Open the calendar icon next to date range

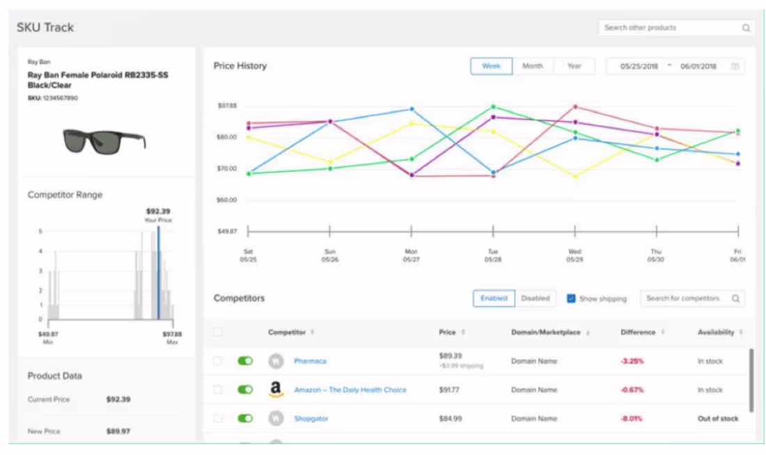(x=737, y=66)
